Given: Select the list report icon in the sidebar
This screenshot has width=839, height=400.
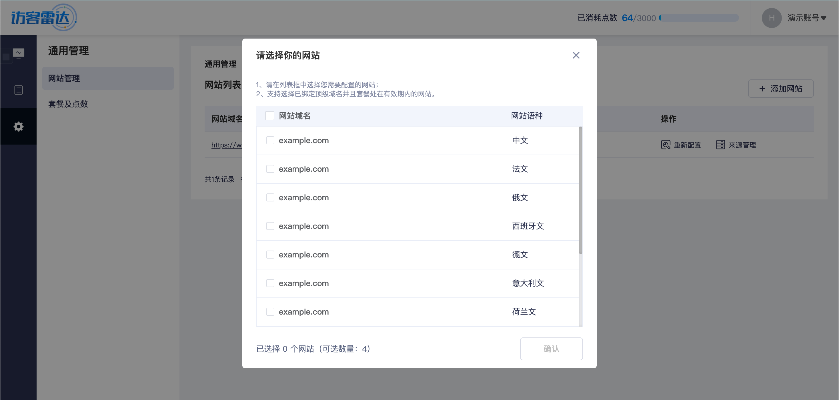Looking at the screenshot, I should [19, 90].
